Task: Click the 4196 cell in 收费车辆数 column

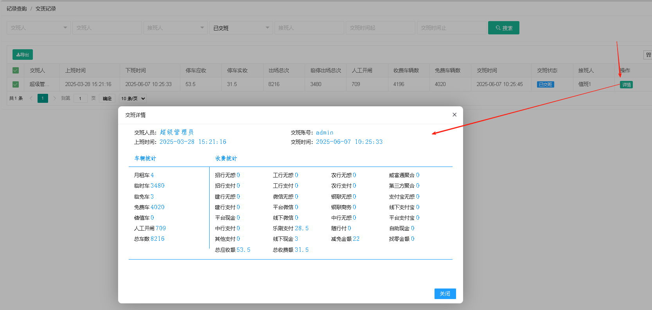Action: click(399, 84)
